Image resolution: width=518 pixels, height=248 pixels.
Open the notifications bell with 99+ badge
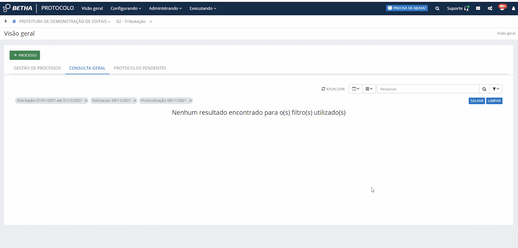click(x=502, y=8)
